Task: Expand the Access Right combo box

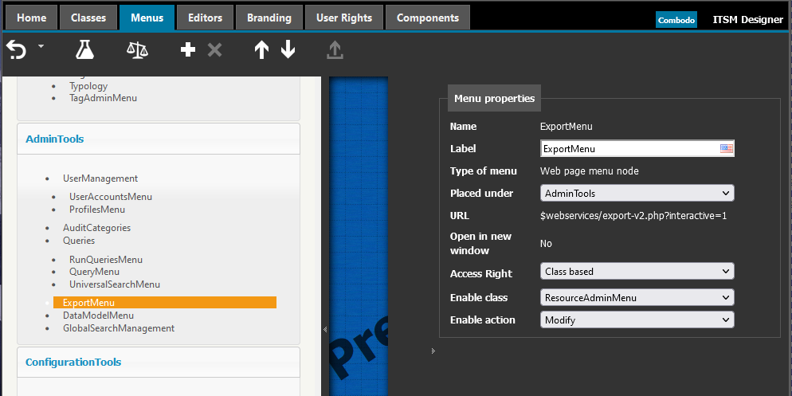Action: (637, 272)
